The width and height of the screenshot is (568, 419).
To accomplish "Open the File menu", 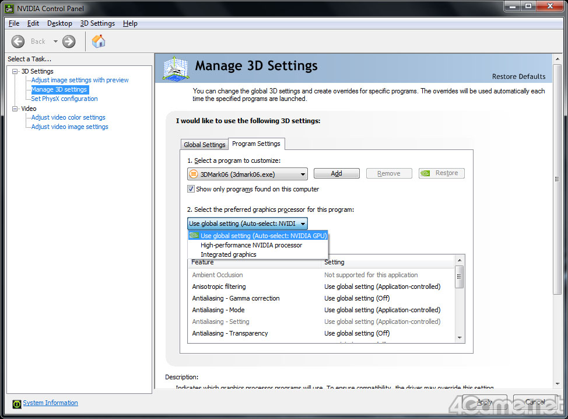I will click(14, 23).
